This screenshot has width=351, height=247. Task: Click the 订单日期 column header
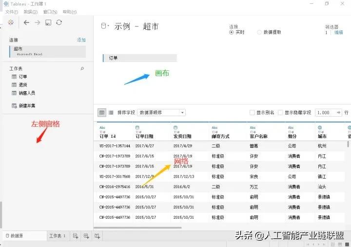pos(144,136)
